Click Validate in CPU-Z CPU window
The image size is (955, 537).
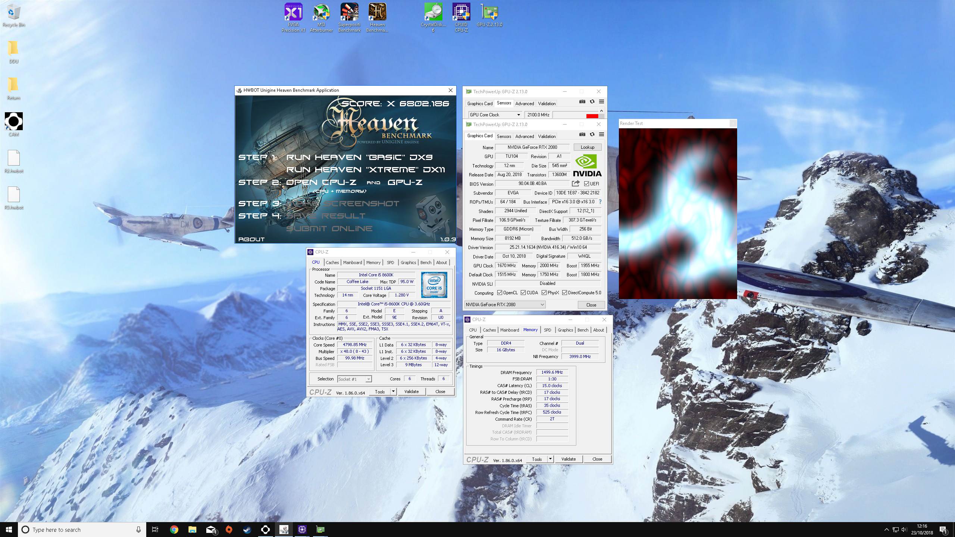click(411, 392)
